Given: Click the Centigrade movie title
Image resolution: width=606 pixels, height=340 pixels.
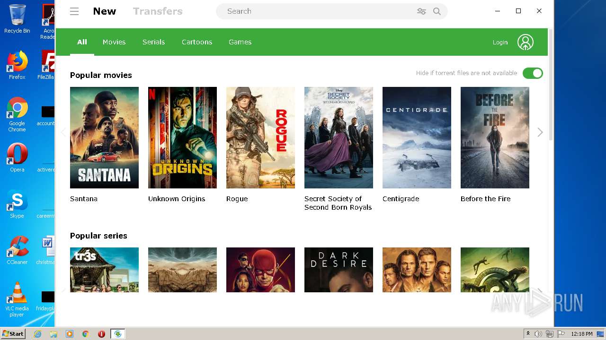Looking at the screenshot, I should tap(401, 199).
